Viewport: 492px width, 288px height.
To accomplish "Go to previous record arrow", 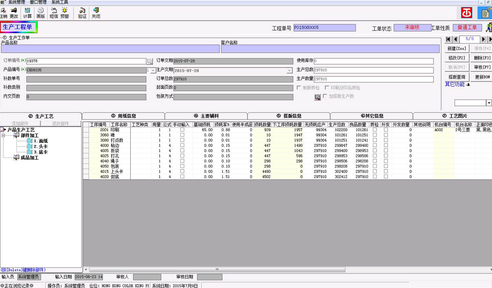I will [x=456, y=39].
